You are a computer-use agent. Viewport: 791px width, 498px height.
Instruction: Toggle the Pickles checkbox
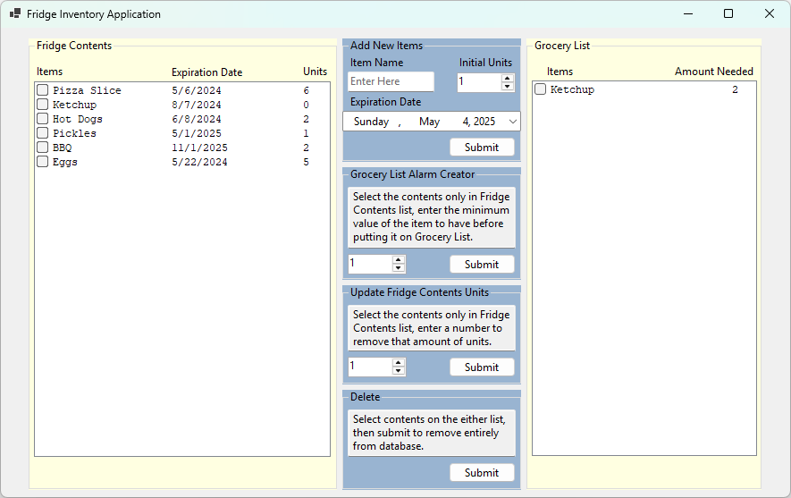(x=42, y=132)
